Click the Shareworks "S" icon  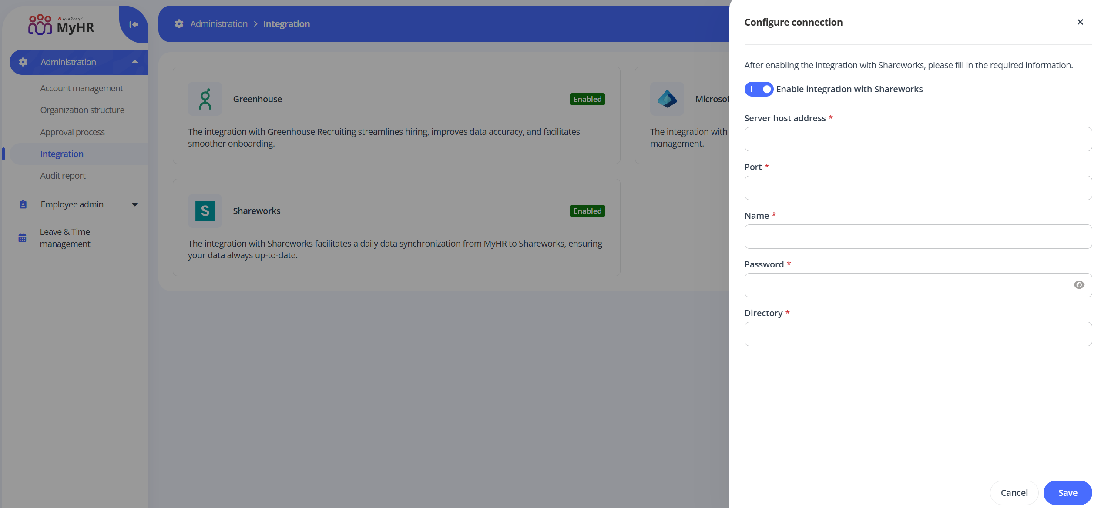coord(205,211)
